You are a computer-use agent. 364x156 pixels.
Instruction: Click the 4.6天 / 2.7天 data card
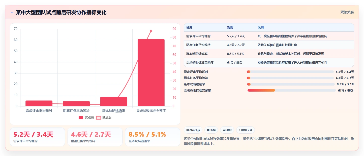point(95,137)
